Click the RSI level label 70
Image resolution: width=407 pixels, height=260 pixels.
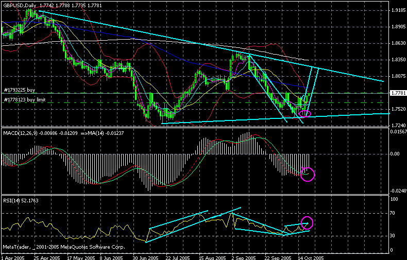(x=393, y=213)
